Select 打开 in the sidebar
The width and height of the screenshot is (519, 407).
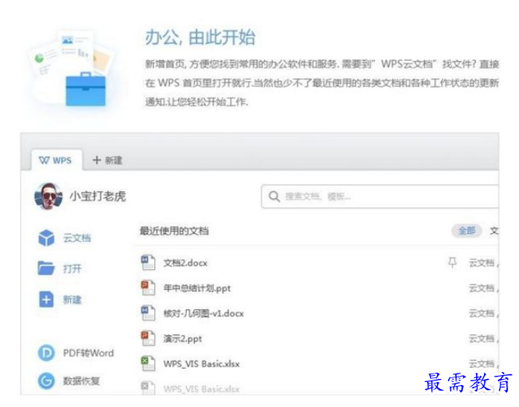(x=72, y=268)
